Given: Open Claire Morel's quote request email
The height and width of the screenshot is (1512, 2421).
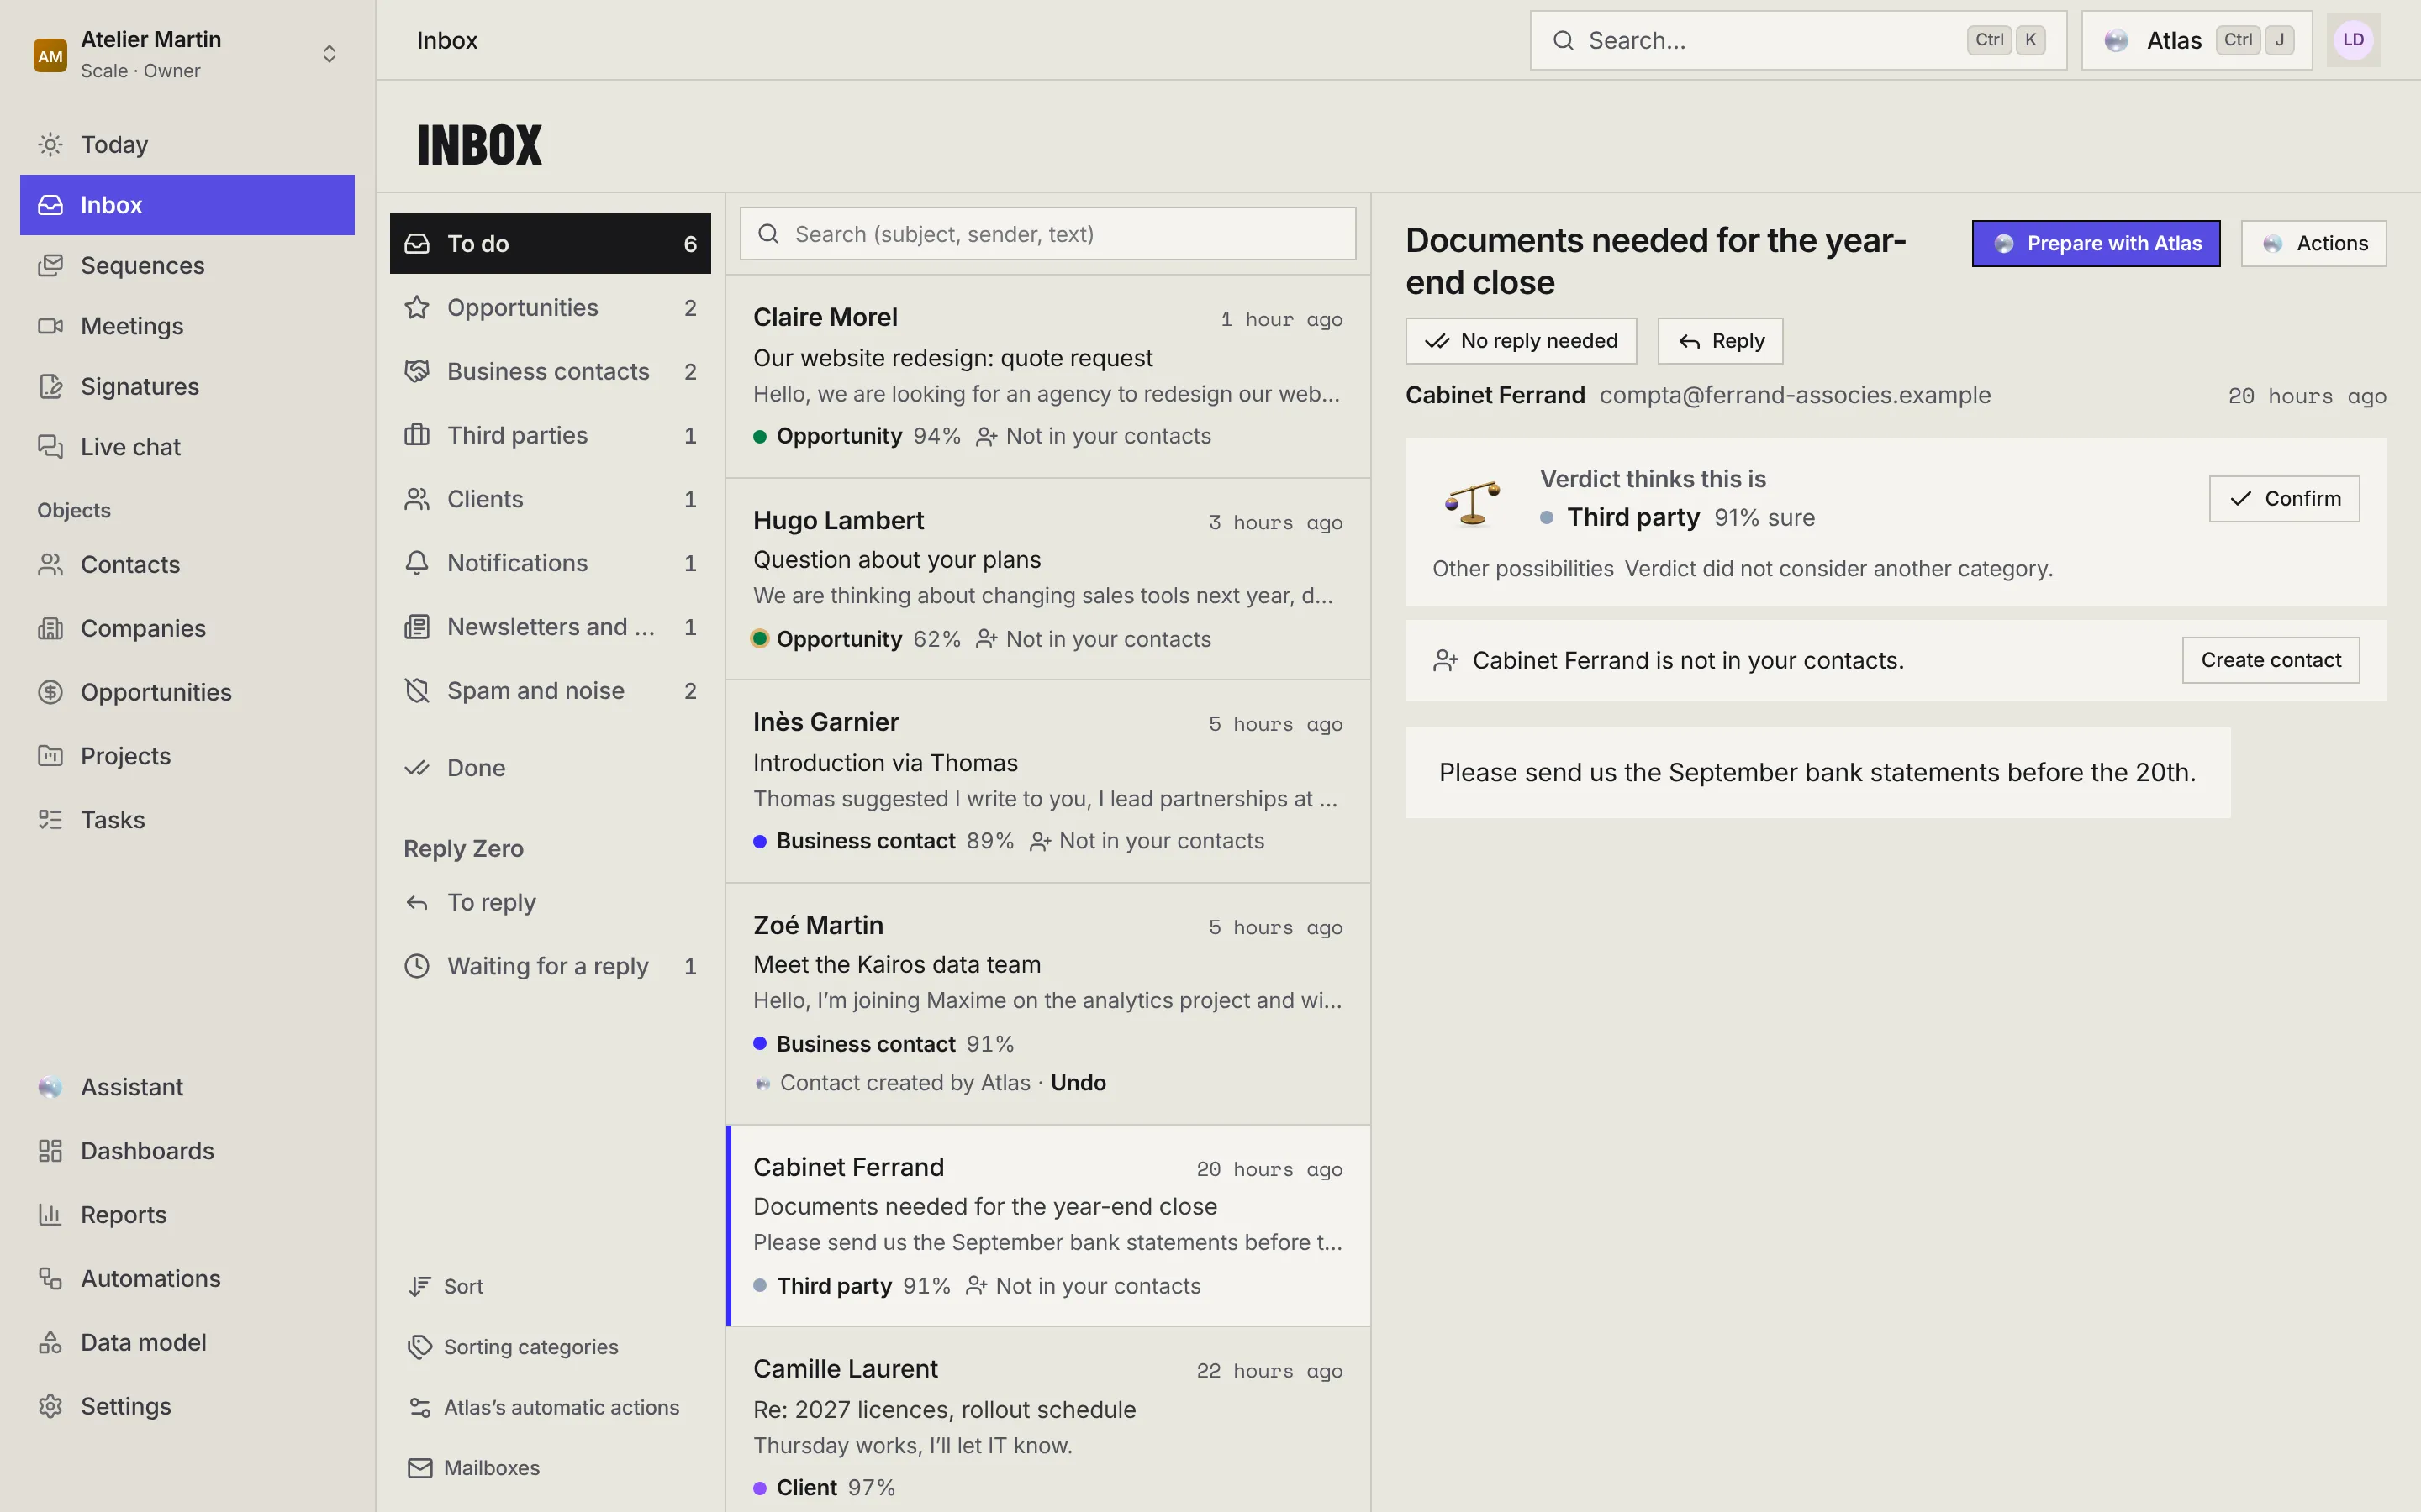Looking at the screenshot, I should (1047, 376).
